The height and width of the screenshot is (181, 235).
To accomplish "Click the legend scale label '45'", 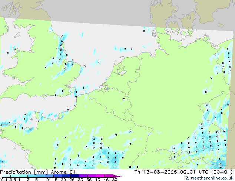I will (x=106, y=180).
